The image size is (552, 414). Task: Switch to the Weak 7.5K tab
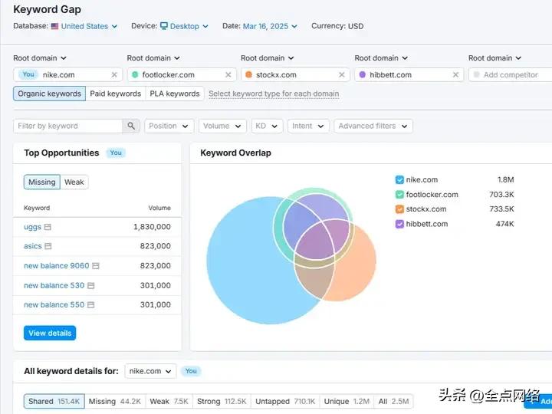169,401
